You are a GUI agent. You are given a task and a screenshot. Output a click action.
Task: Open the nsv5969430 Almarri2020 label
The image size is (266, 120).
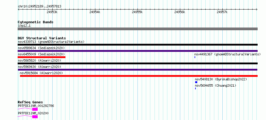coord(39,67)
